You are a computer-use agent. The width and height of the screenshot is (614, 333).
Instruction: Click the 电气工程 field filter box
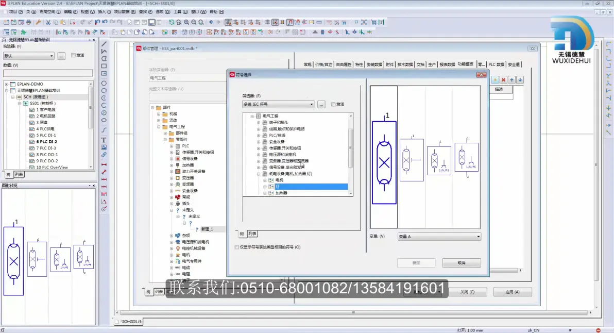click(187, 78)
